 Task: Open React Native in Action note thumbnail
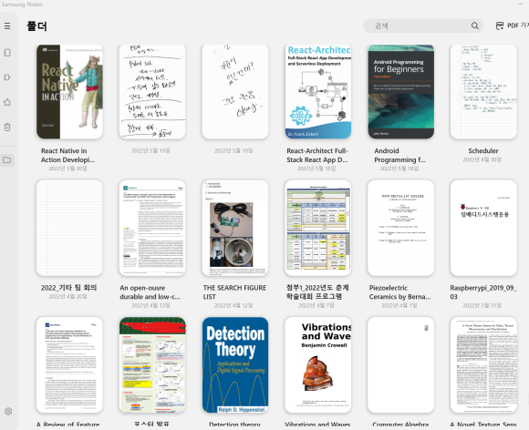69,92
